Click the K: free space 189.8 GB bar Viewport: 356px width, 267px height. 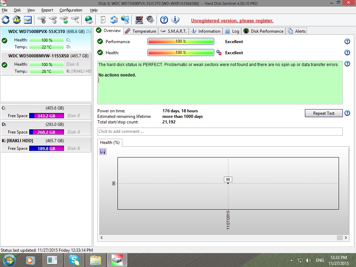coord(47,148)
